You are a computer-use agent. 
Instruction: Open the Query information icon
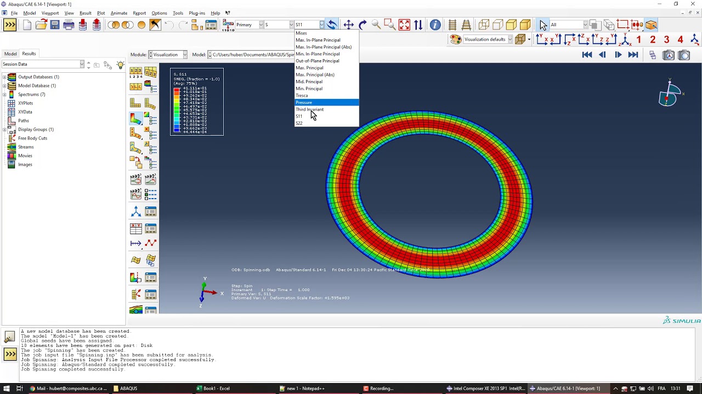tap(435, 25)
